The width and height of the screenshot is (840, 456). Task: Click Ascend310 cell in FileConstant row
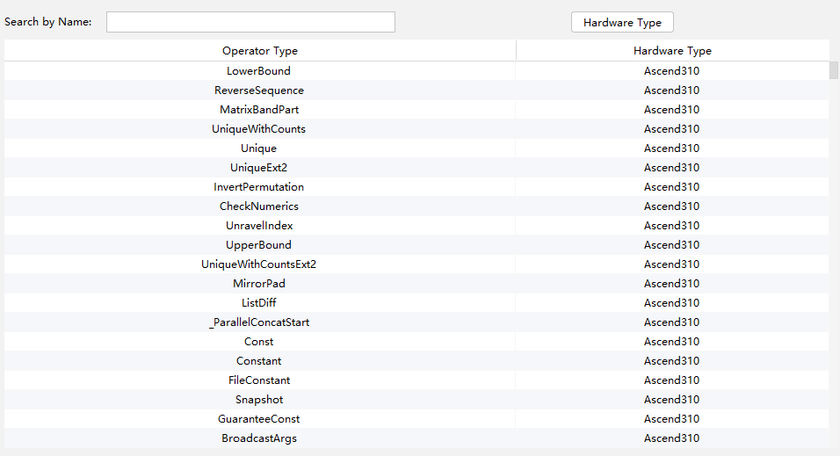point(672,380)
